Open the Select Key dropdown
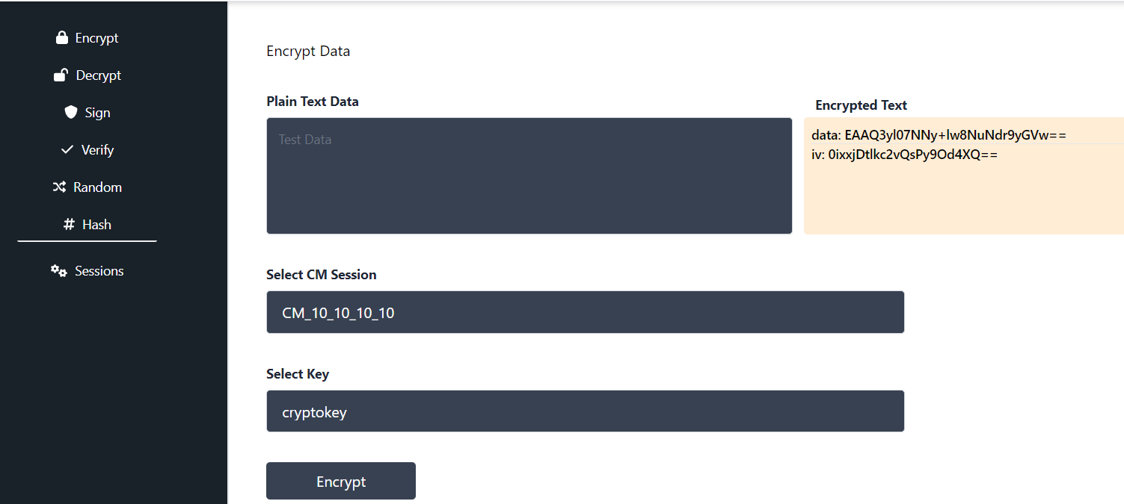1124x504 pixels. coord(585,411)
